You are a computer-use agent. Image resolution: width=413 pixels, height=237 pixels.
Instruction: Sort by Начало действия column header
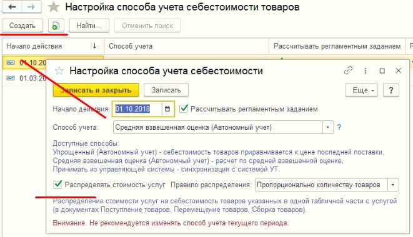tap(53, 46)
